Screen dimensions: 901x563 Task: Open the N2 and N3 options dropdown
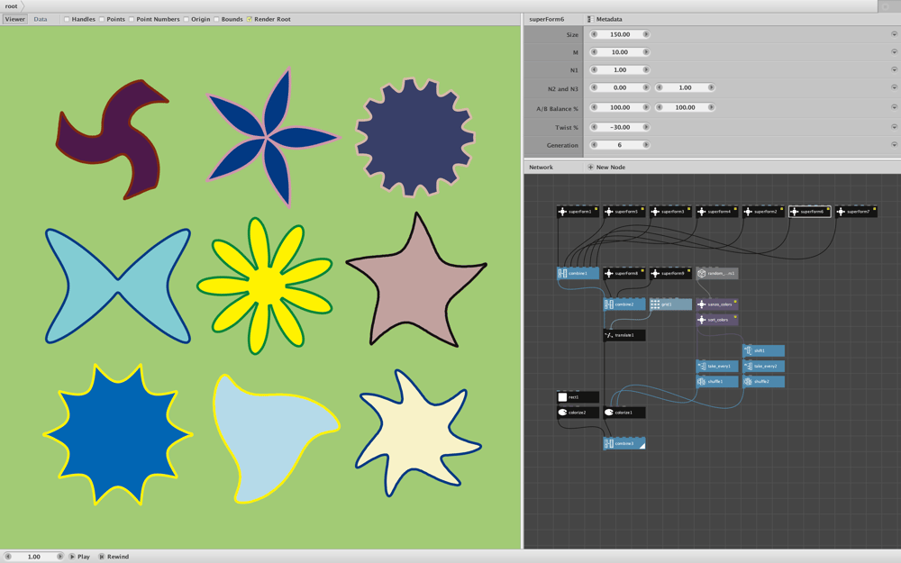[x=894, y=88]
